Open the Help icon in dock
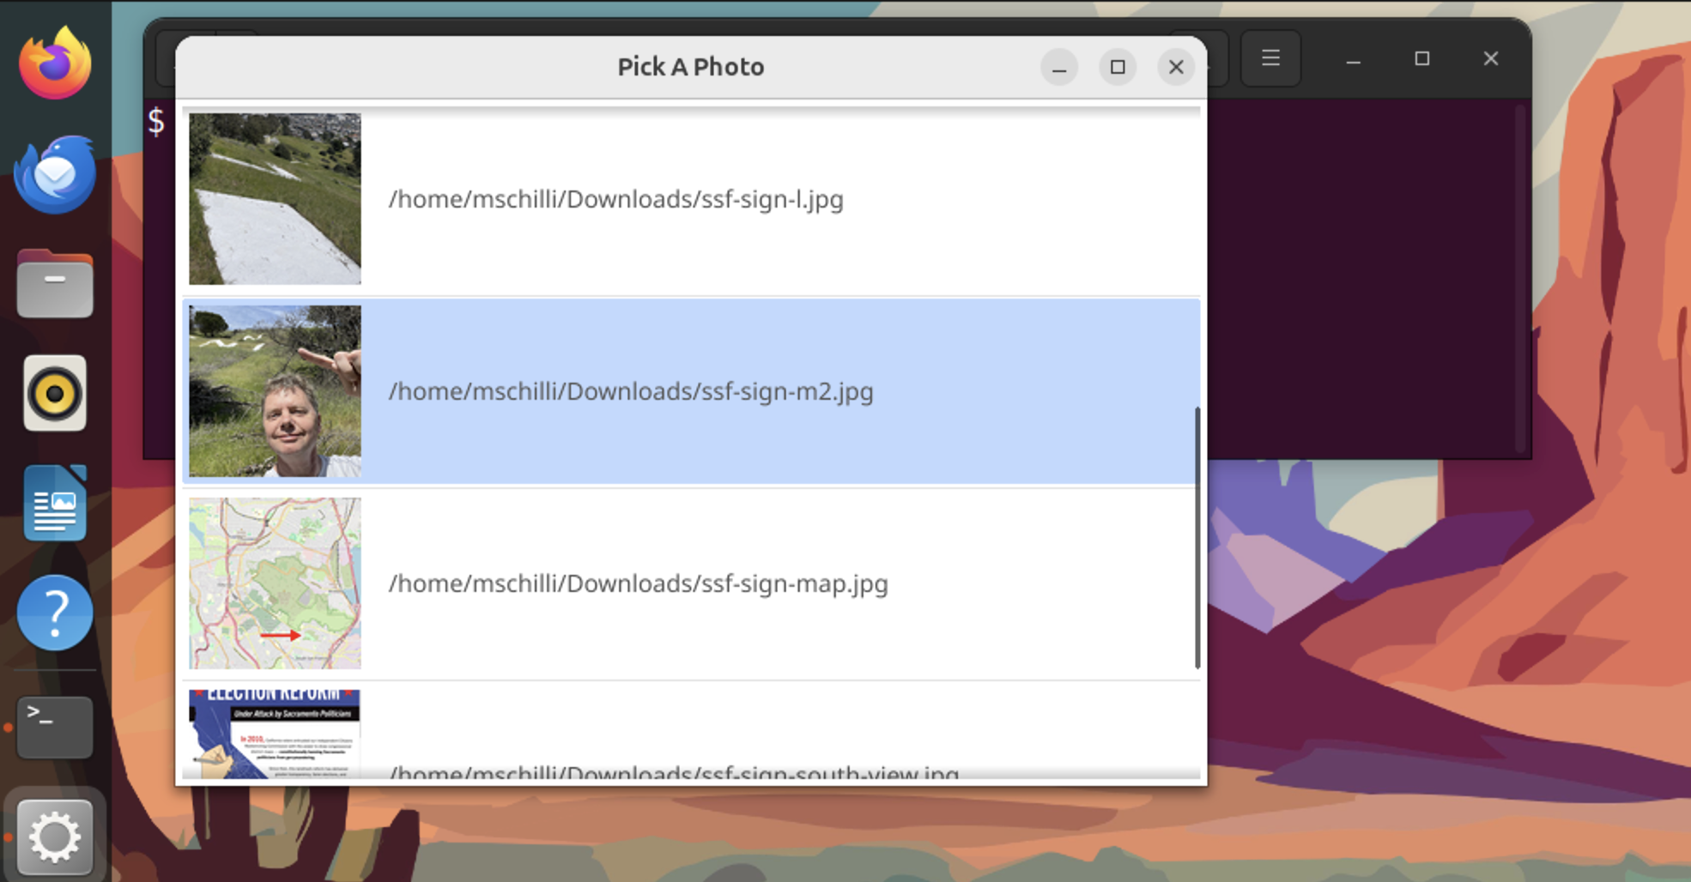The image size is (1691, 882). (55, 613)
